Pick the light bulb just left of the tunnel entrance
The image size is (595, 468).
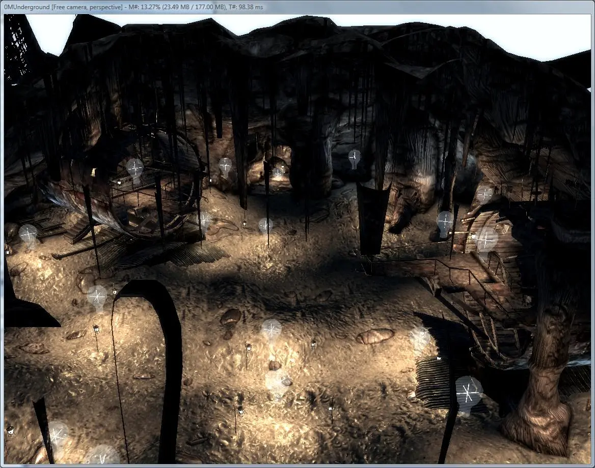tap(225, 167)
